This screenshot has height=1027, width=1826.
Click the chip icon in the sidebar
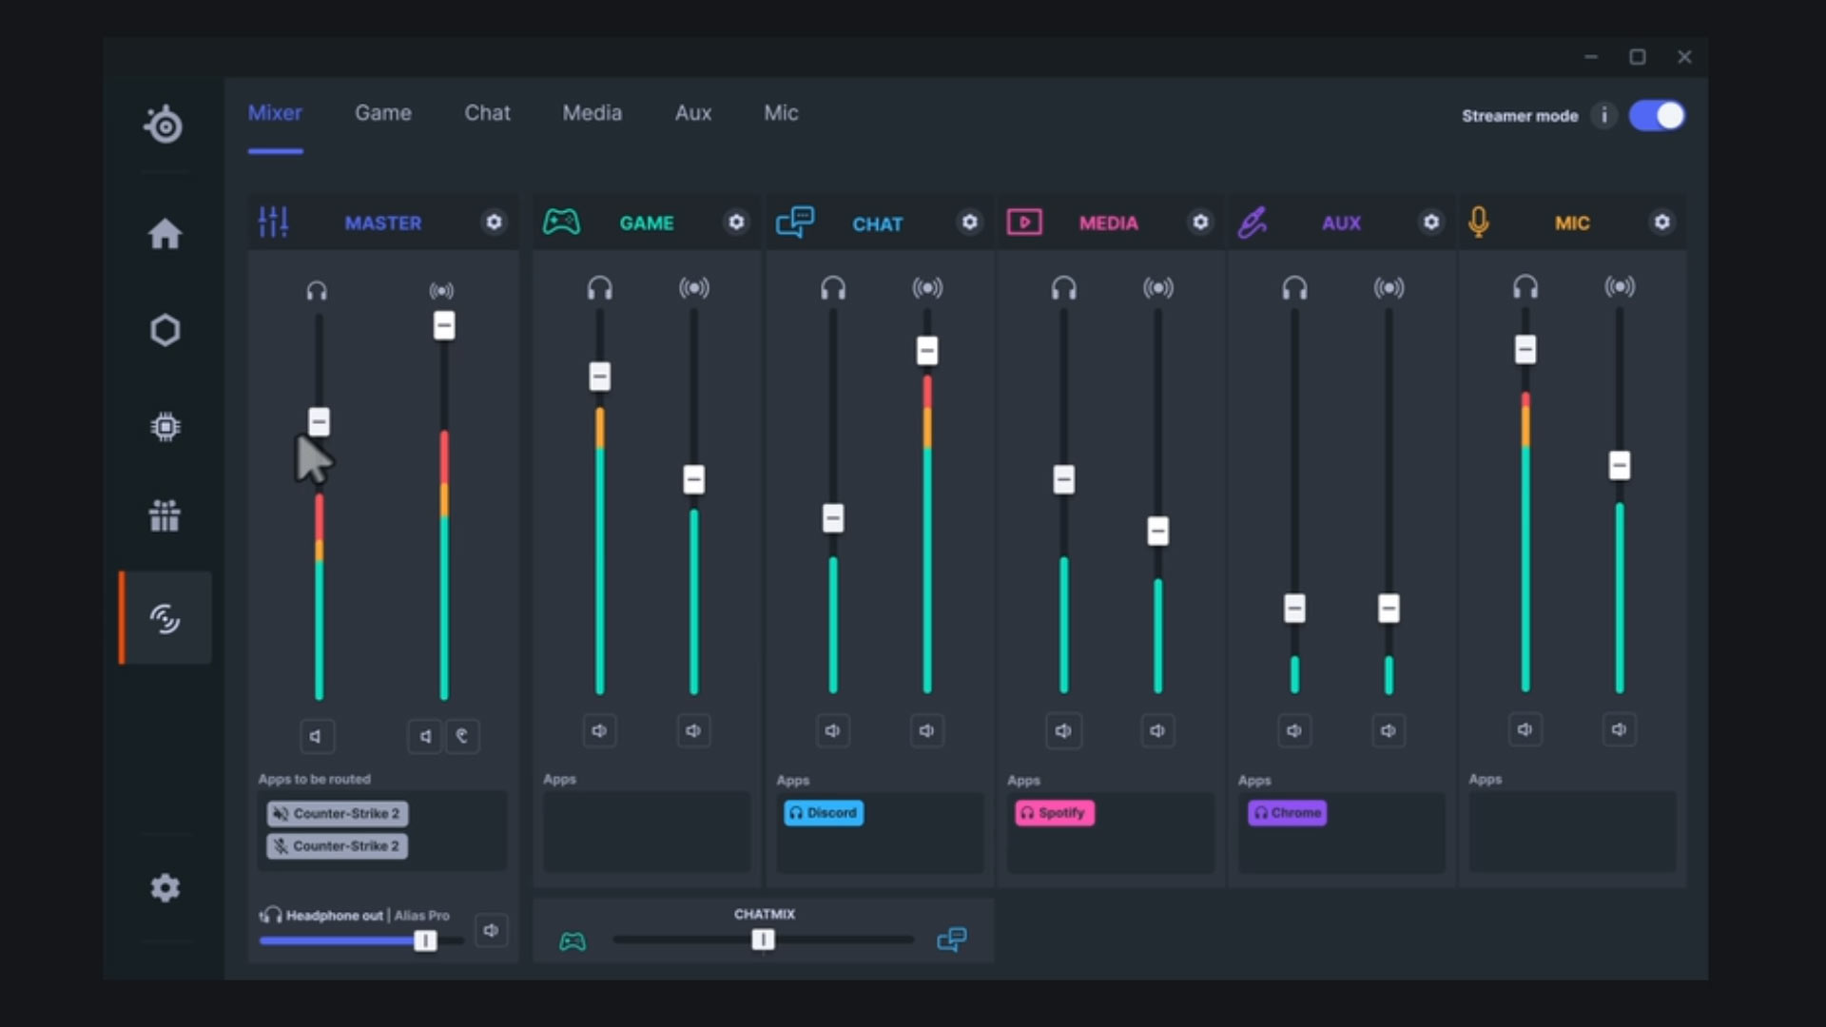point(165,427)
